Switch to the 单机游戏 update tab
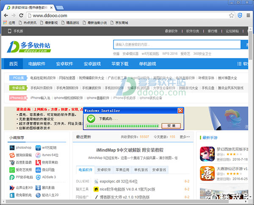Screen dimensions: 254x205 point(141,170)
